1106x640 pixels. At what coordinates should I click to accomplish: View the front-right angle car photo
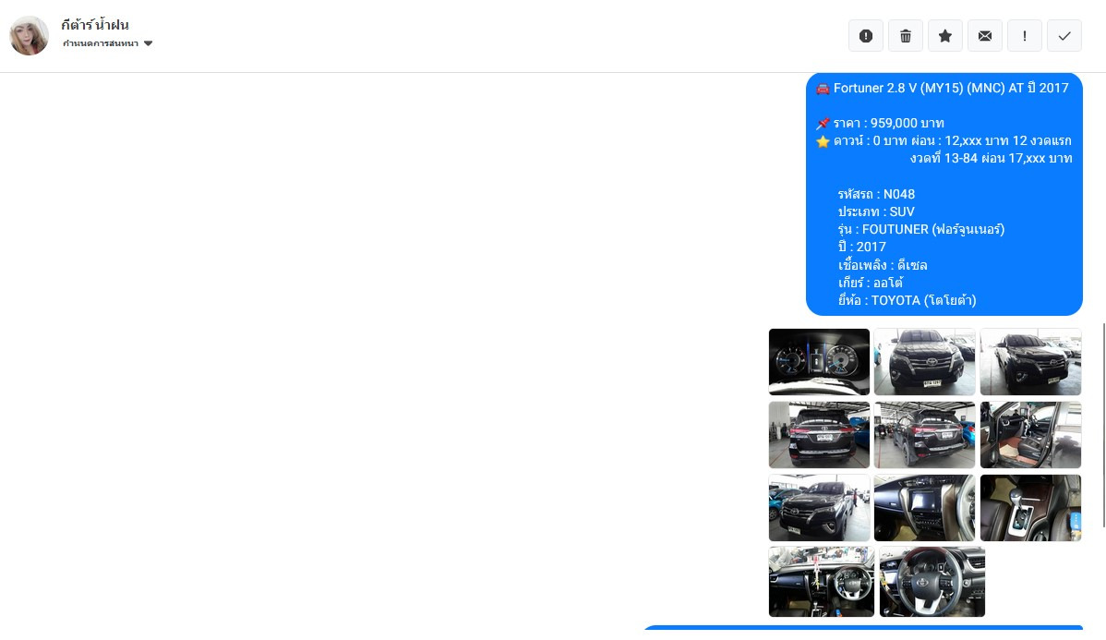pos(1030,362)
